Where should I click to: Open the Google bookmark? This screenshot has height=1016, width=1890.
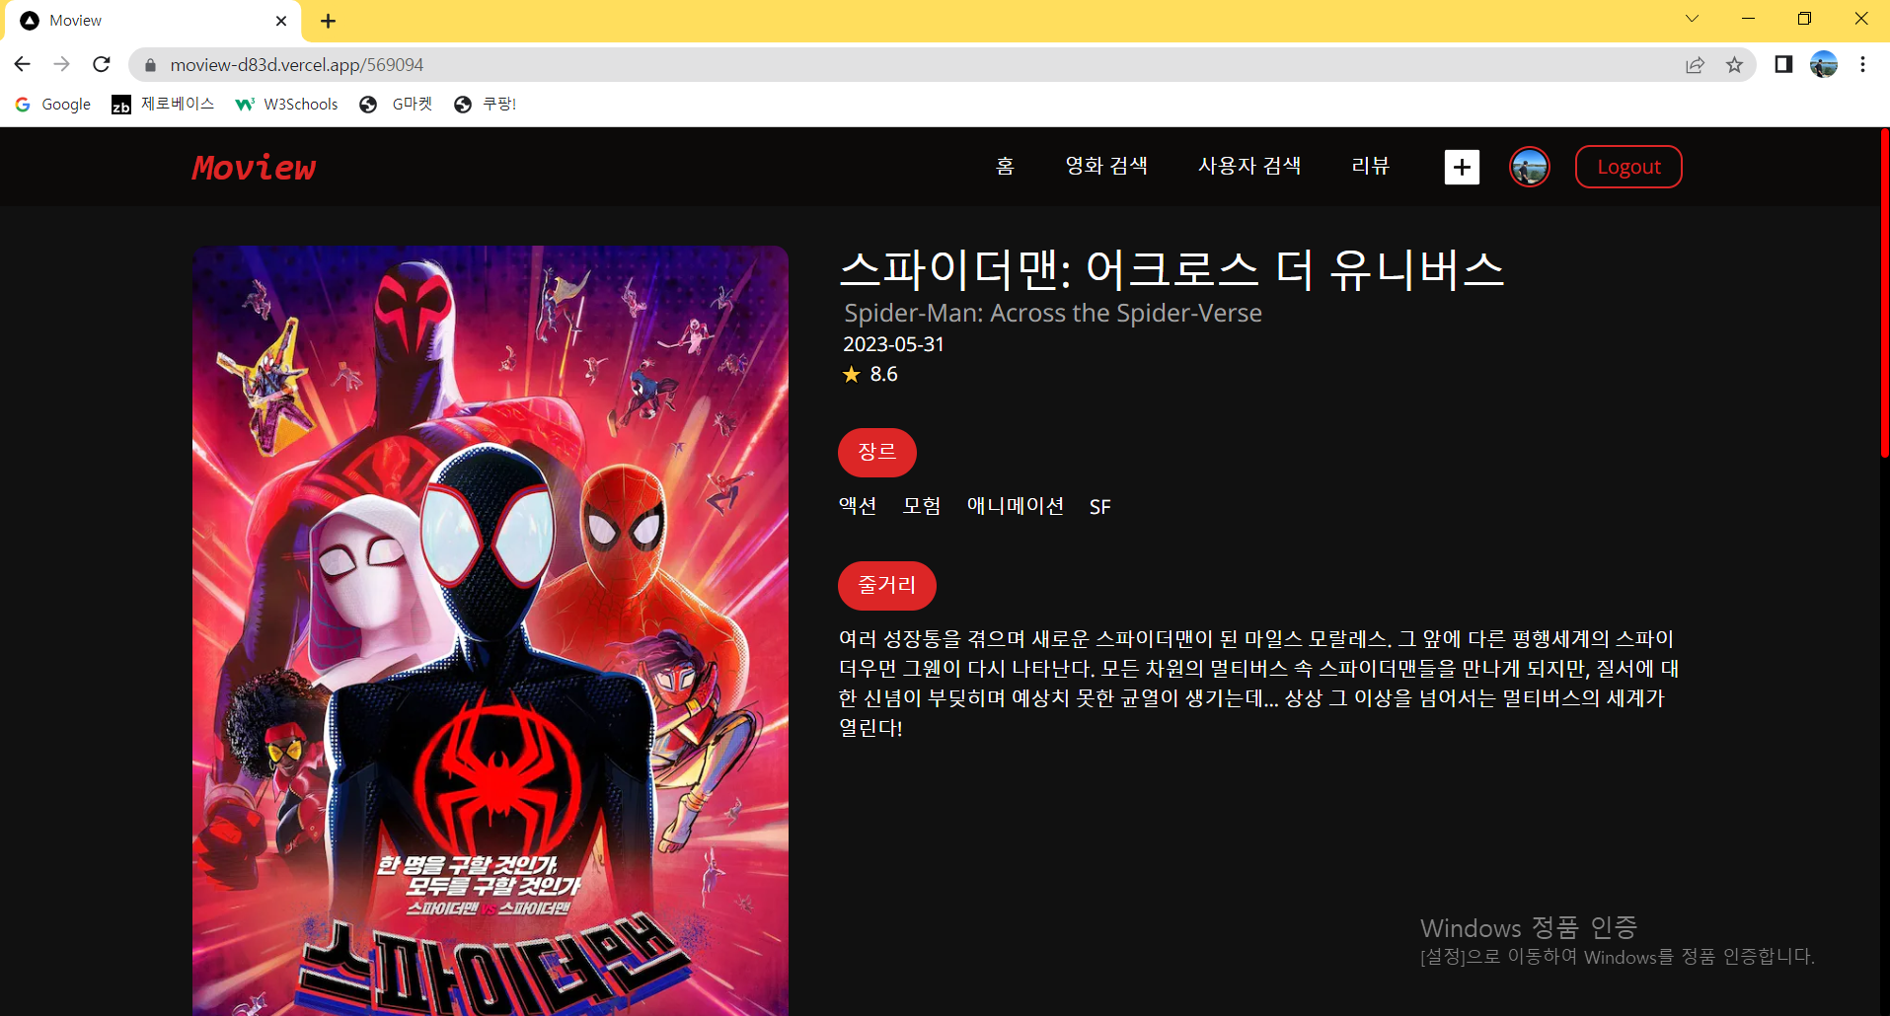point(53,105)
